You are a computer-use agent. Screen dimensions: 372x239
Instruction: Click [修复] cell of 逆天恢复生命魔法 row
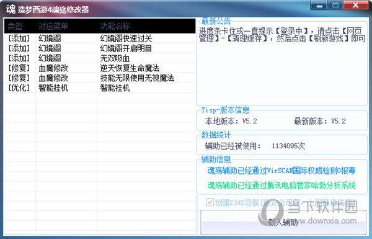point(19,68)
